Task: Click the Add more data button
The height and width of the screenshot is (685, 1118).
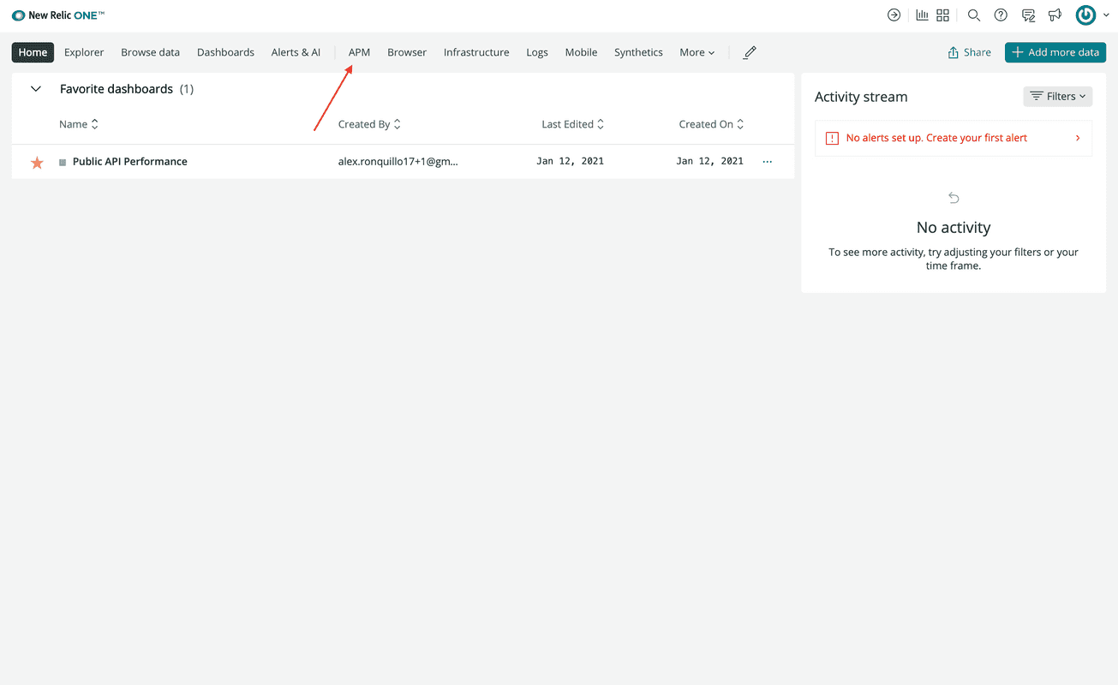Action: click(x=1055, y=52)
